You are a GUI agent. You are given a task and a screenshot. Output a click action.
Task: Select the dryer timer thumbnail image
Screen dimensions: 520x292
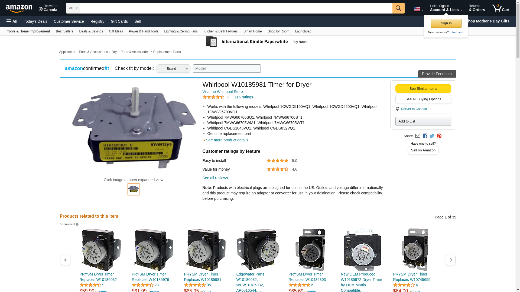coord(134,189)
